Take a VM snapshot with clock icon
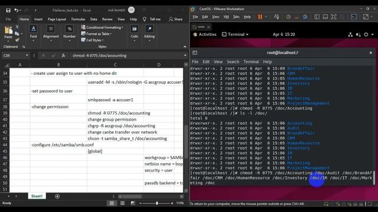378x212 pixels. (288, 17)
